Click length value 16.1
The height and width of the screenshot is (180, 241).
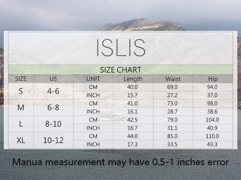coord(132,112)
